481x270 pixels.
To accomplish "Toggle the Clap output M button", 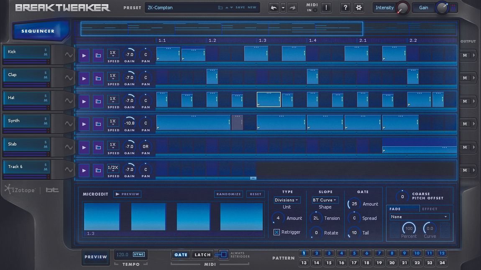I will tap(465, 78).
